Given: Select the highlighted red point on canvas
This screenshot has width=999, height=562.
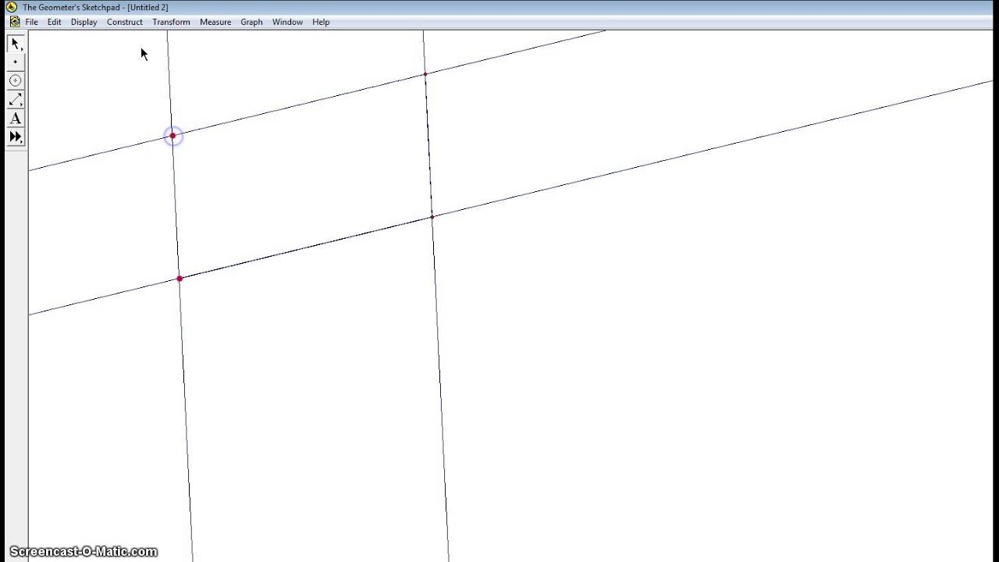Looking at the screenshot, I should (172, 136).
